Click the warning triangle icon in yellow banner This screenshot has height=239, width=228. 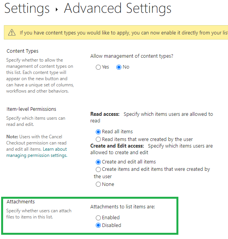click(12, 33)
